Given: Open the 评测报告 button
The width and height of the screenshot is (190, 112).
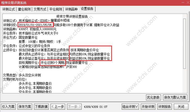Looking at the screenshot, I should (164, 107).
